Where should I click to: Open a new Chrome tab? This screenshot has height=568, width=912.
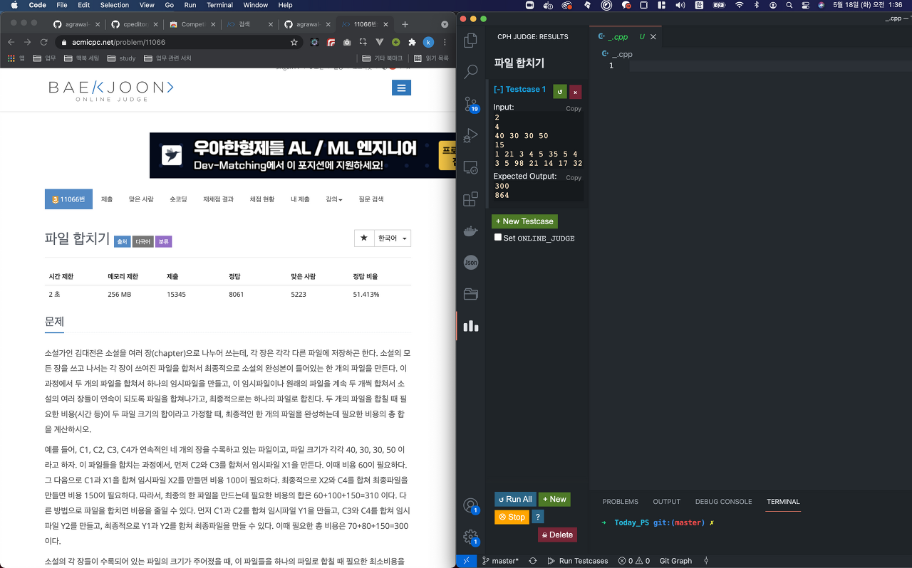coord(405,24)
